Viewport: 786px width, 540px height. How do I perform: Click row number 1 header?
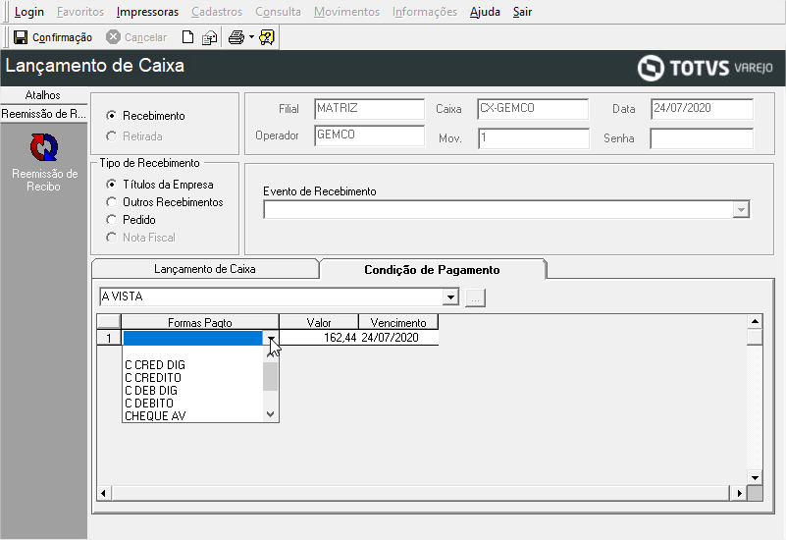coord(109,338)
